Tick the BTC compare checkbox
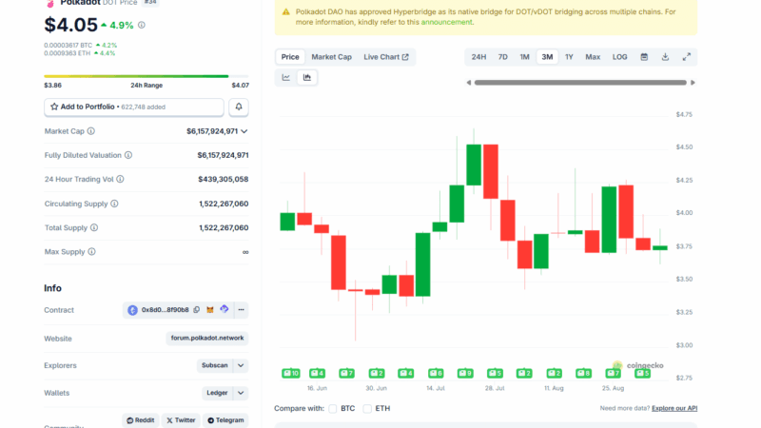This screenshot has height=428, width=761. click(x=332, y=409)
